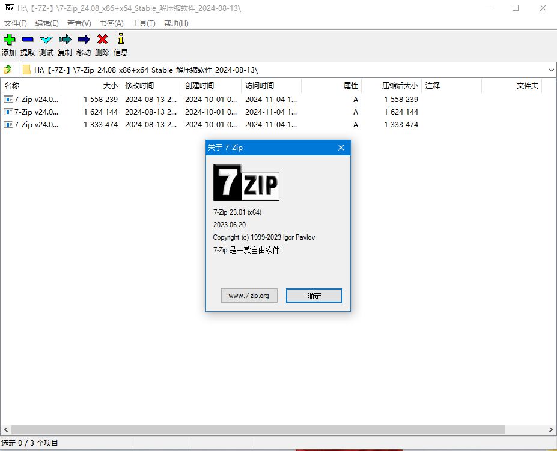Click the 压缩后大小 value 1 624 144
Viewport: 557px width, 451px height.
click(x=401, y=112)
